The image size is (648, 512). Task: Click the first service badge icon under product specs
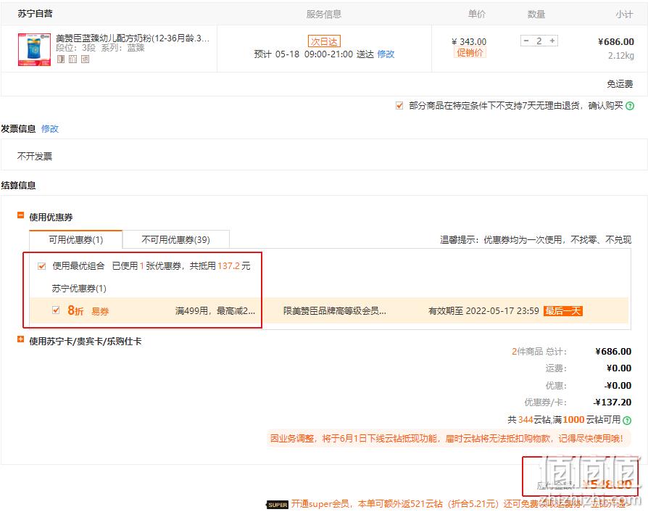[x=61, y=59]
